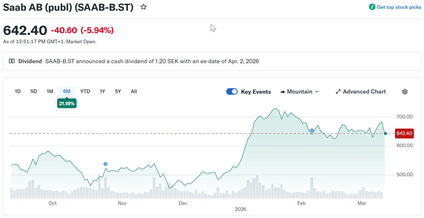Image resolution: width=424 pixels, height=218 pixels.
Task: Switch chart range to 1D
Action: pos(18,91)
